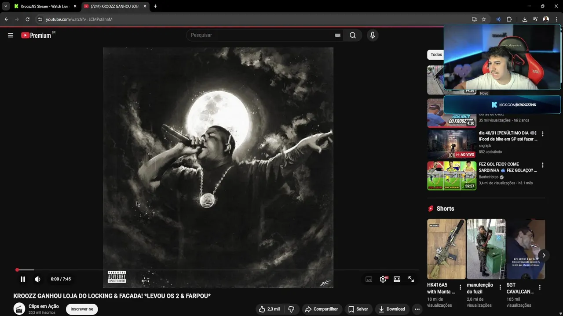The height and width of the screenshot is (316, 563).
Task: Start voice search with microphone
Action: point(373,36)
